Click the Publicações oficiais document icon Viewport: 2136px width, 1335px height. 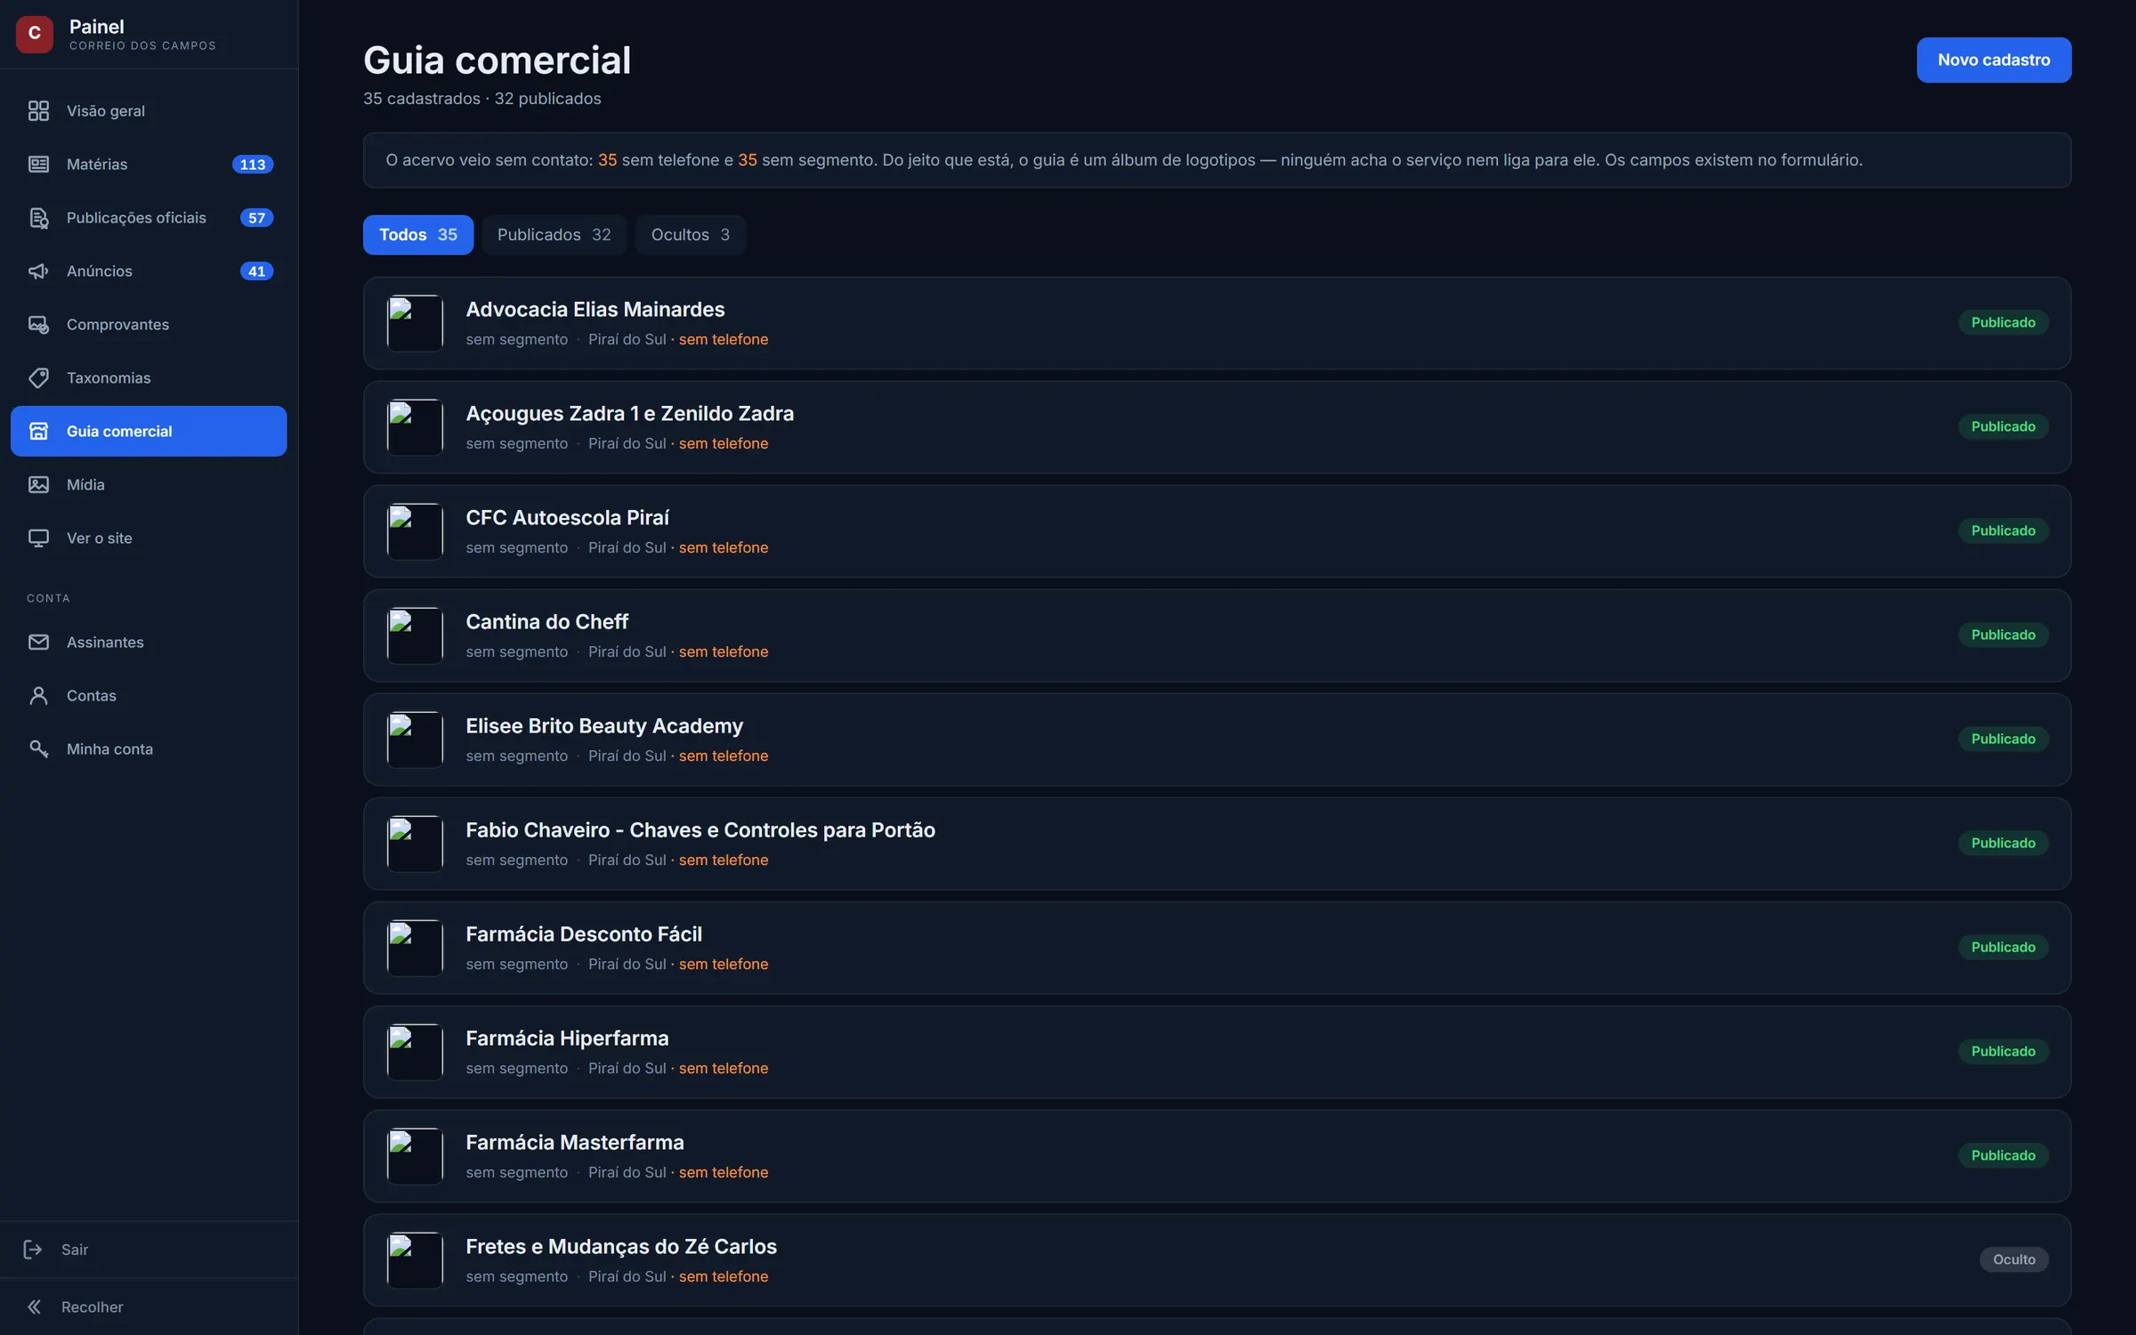click(x=38, y=217)
